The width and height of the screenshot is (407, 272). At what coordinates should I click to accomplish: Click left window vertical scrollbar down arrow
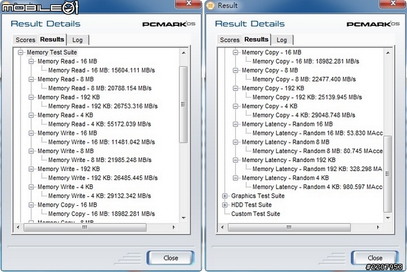[x=184, y=218]
